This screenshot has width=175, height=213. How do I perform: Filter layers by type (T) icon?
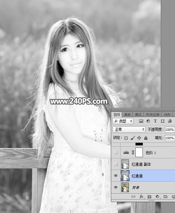pyautogui.click(x=155, y=121)
